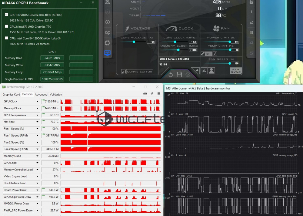
Task: Open the Board Power Draw sensor dropdown
Action: [37, 190]
